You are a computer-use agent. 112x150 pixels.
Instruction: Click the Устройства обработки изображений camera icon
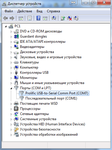tap(16, 135)
